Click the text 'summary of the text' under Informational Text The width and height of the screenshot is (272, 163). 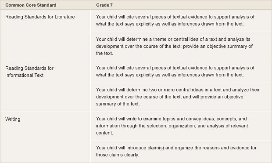click(118, 104)
